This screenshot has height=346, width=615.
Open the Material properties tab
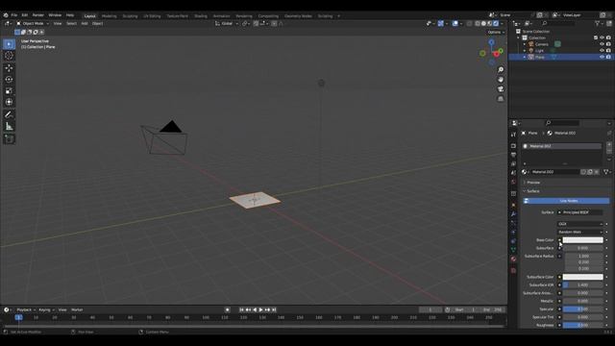513,259
